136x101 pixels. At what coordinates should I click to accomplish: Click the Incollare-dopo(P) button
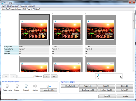coord(106,90)
